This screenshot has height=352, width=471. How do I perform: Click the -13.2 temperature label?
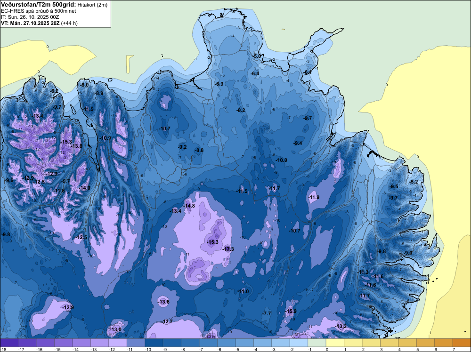point(341,326)
